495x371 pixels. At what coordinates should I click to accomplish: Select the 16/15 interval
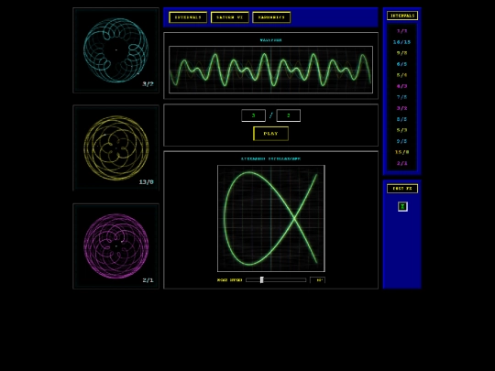coord(401,42)
